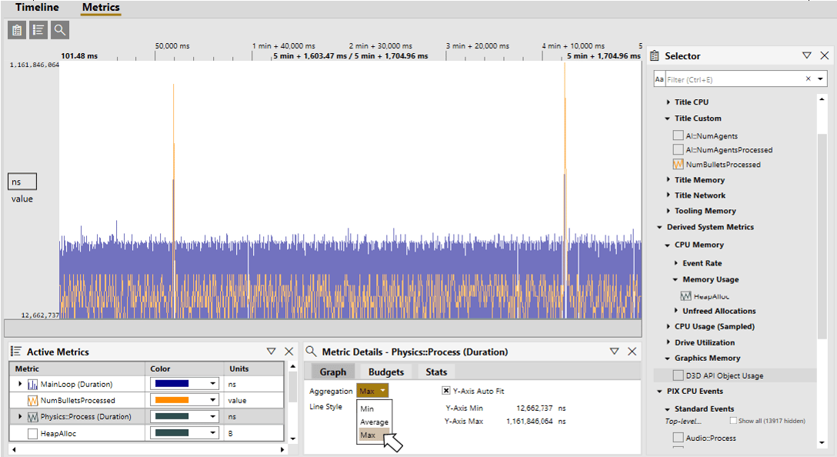Viewport: 837px width, 457px height.
Task: Click the ns axis unit box
Action: point(22,182)
